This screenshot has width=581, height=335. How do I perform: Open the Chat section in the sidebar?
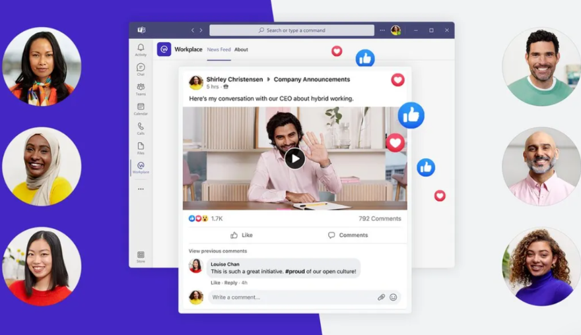tap(141, 69)
